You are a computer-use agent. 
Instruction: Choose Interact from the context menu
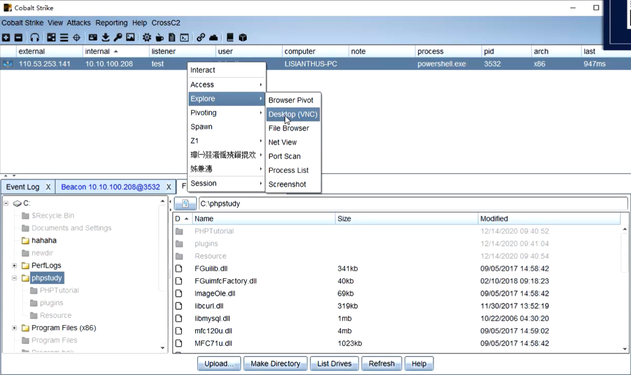[x=227, y=70]
